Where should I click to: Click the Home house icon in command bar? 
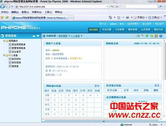pyautogui.click(x=110, y=18)
